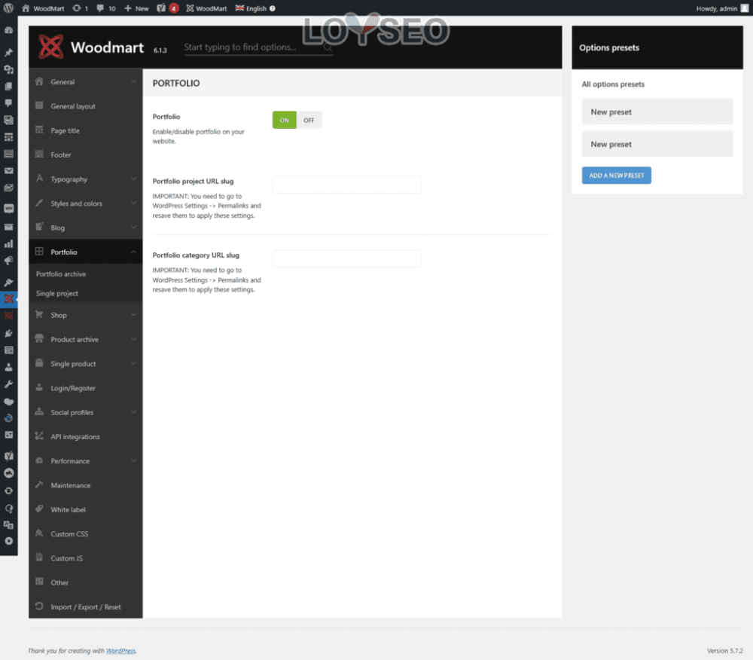The width and height of the screenshot is (753, 660).
Task: Open the Comments icon in WordPress sidebar
Action: (8, 102)
